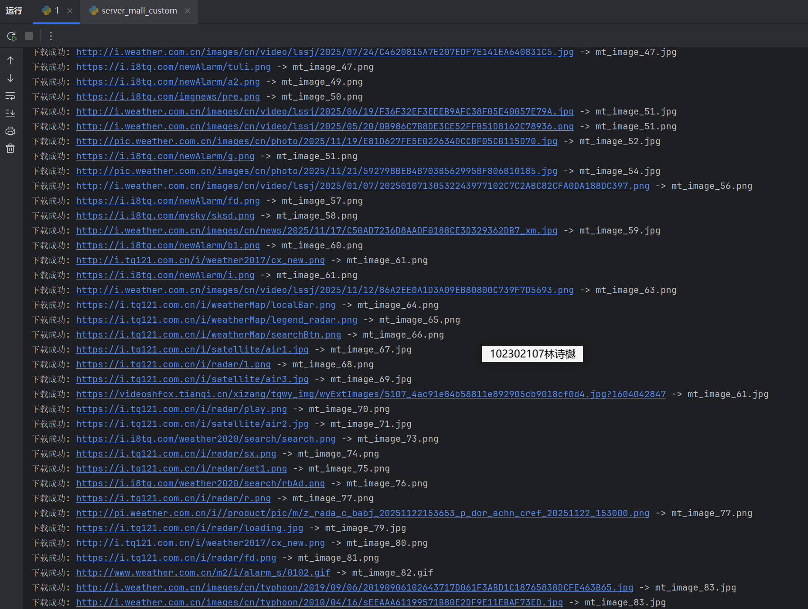Toggle soft-wrap for console output

[10, 96]
